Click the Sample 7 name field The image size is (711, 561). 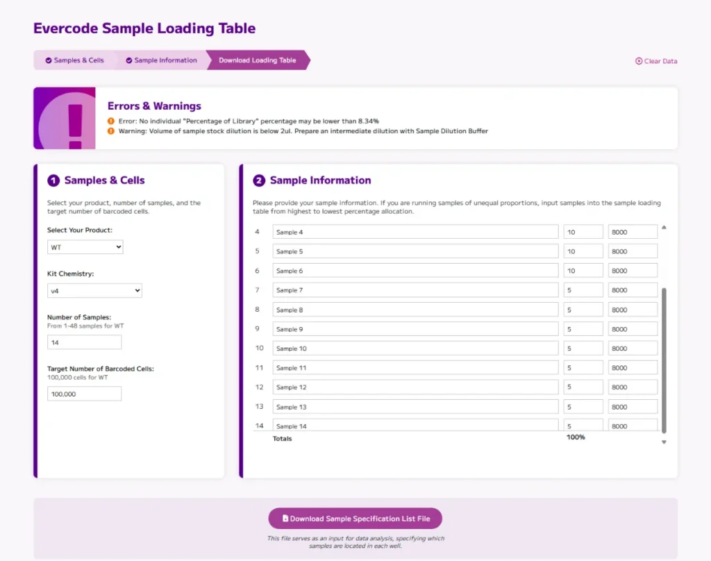[x=414, y=290]
